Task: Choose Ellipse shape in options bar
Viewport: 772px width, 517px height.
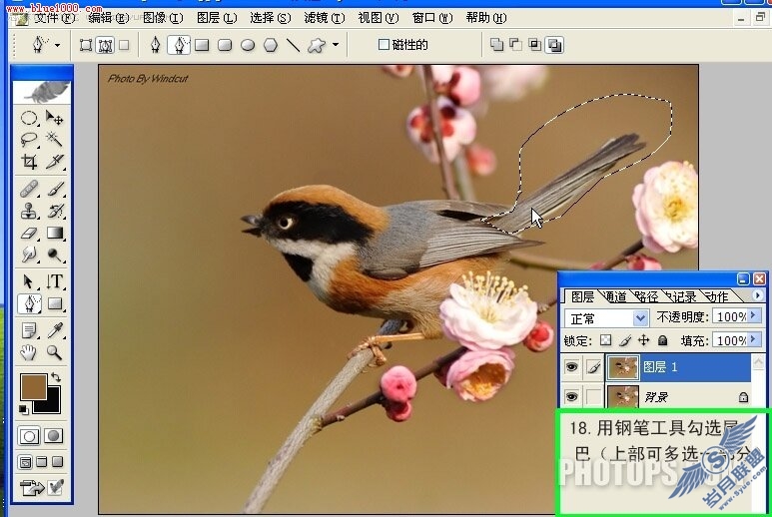Action: [248, 45]
